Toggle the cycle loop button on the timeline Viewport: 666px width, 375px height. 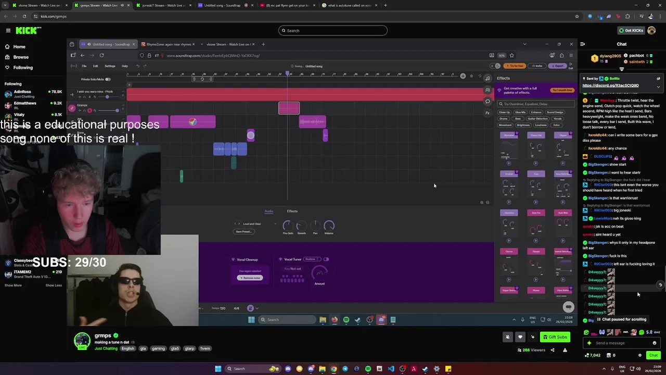point(202,79)
